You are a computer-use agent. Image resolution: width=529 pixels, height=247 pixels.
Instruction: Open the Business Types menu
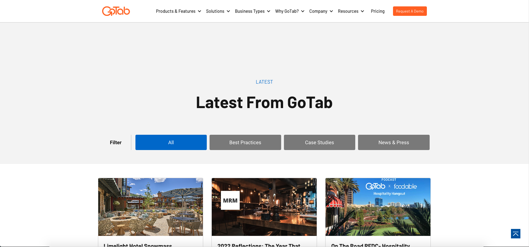[250, 11]
